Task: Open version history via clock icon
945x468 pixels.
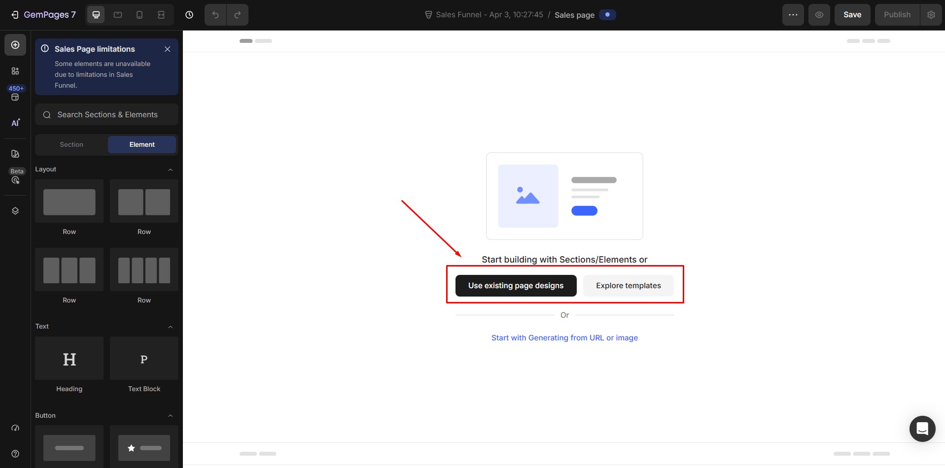Action: (189, 15)
